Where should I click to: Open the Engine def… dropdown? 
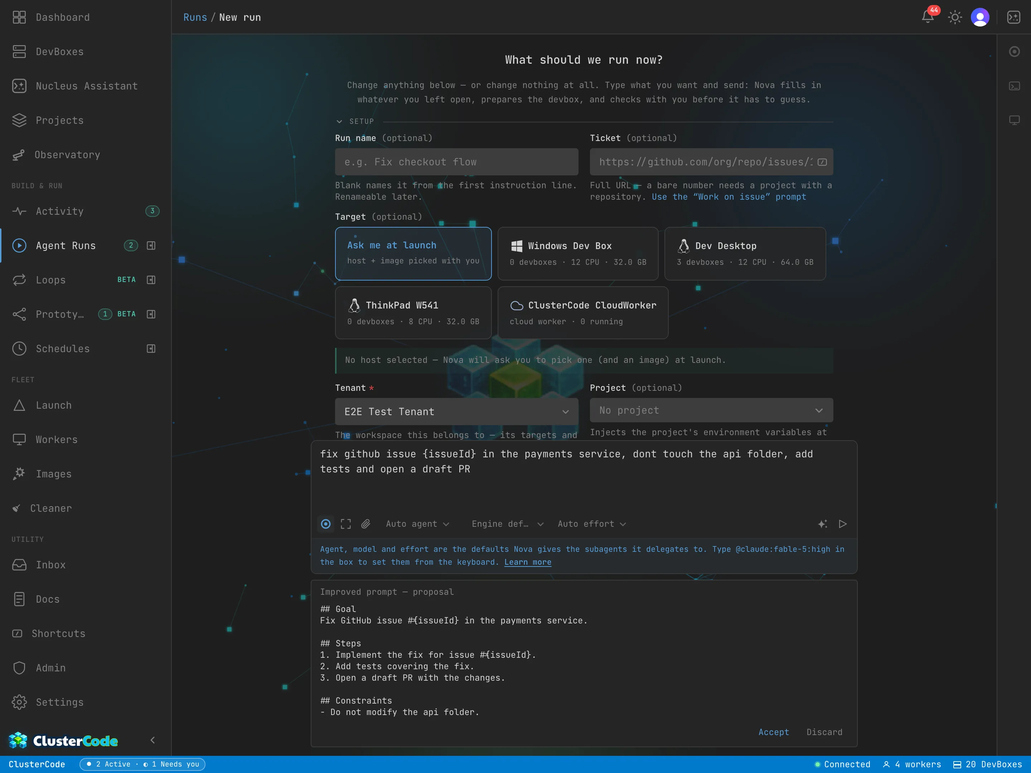pyautogui.click(x=508, y=524)
